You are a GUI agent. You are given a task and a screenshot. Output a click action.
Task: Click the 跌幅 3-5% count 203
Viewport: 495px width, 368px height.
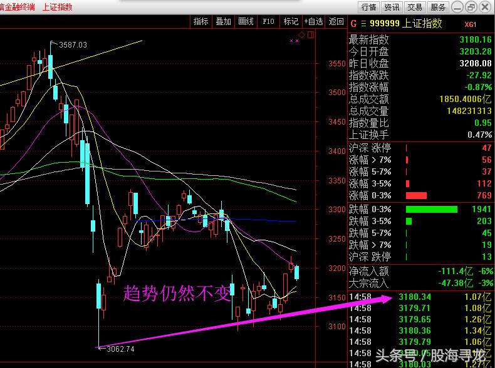click(484, 221)
